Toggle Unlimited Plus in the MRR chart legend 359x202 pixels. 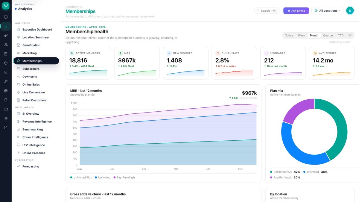tap(81, 177)
